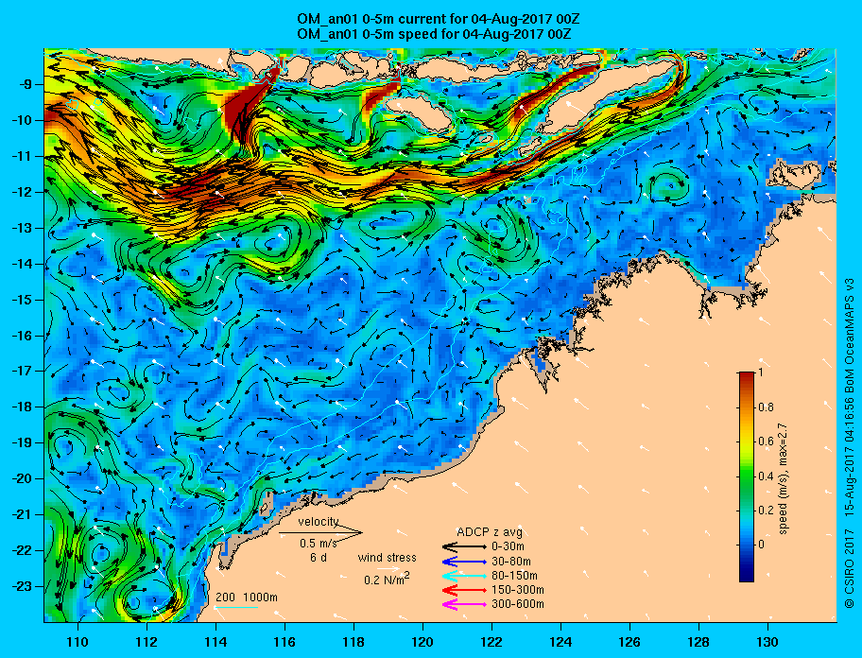Click the latitude axis label '-18'
Screen dimensions: 862x658
pos(23,407)
